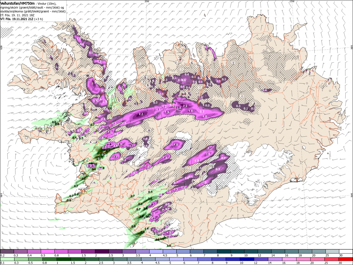Viewport: 353px width, 265px height.
Task: Pick the upper-row swatch between 0.2 and 0.3
Action: click(x=7, y=251)
